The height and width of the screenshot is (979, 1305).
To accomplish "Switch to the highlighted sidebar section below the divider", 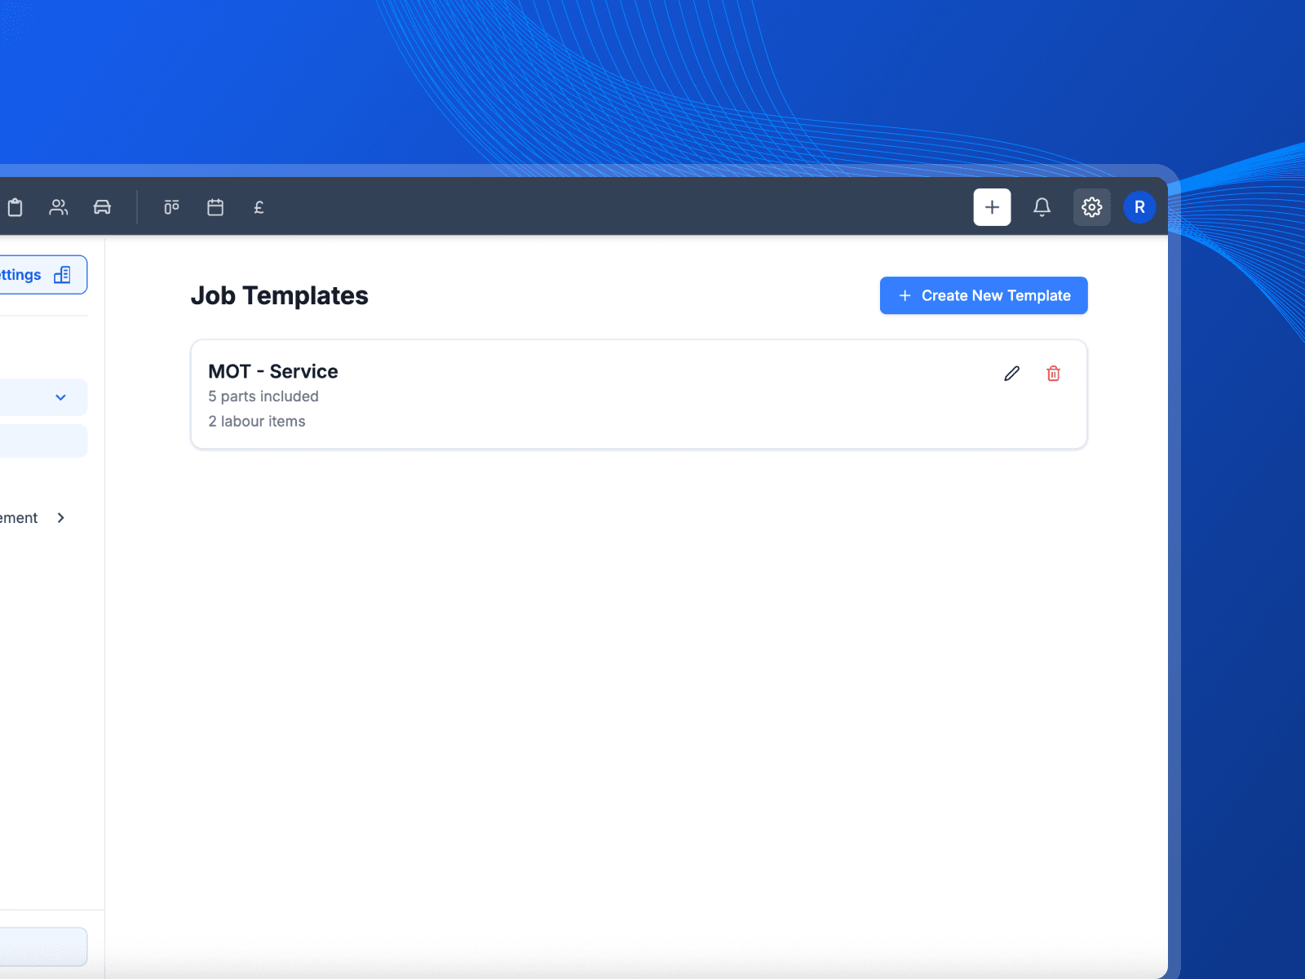I will 33,441.
